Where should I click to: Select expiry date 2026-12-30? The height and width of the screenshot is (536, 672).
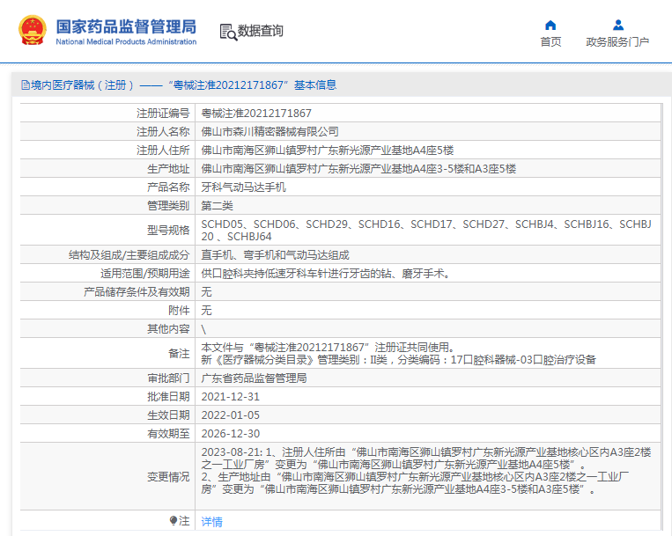pyautogui.click(x=231, y=433)
